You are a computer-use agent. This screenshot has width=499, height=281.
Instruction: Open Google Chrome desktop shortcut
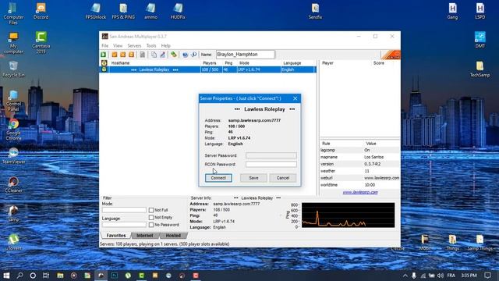point(13,130)
